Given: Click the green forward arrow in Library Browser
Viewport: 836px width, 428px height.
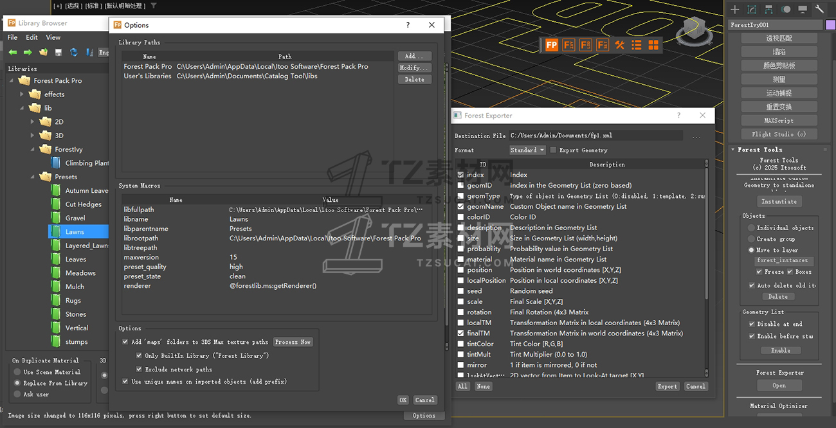Looking at the screenshot, I should click(28, 52).
